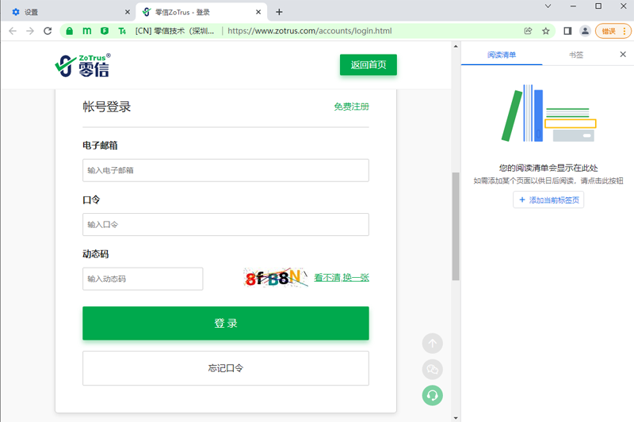Bookmark this page with the star icon
634x422 pixels.
546,31
